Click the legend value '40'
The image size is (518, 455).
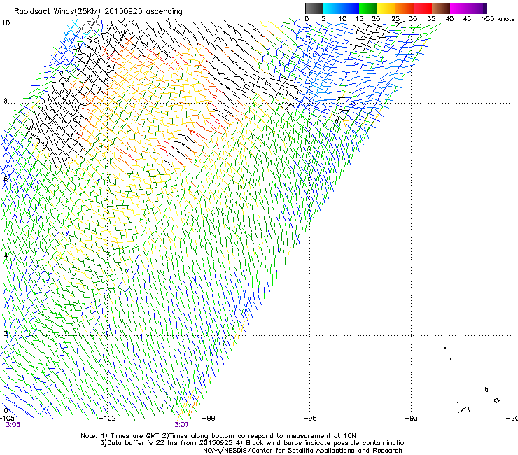point(449,19)
